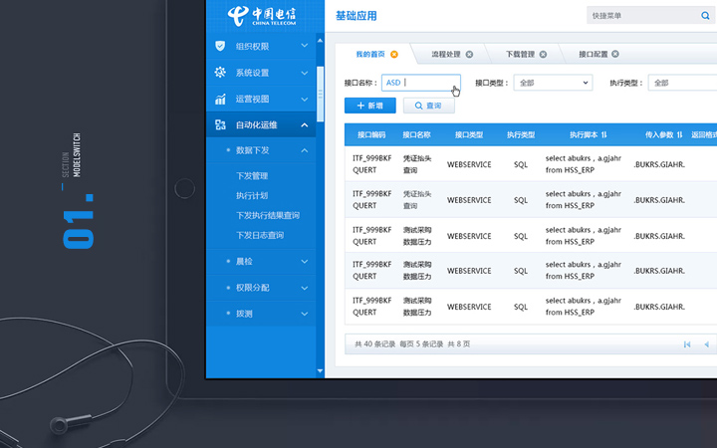Click the bar chart icon beside 运营视图
Viewport: 717px width, 448px height.
pos(220,99)
